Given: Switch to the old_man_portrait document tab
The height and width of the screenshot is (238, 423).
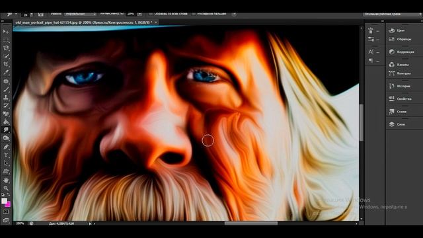Looking at the screenshot, I should (x=84, y=22).
